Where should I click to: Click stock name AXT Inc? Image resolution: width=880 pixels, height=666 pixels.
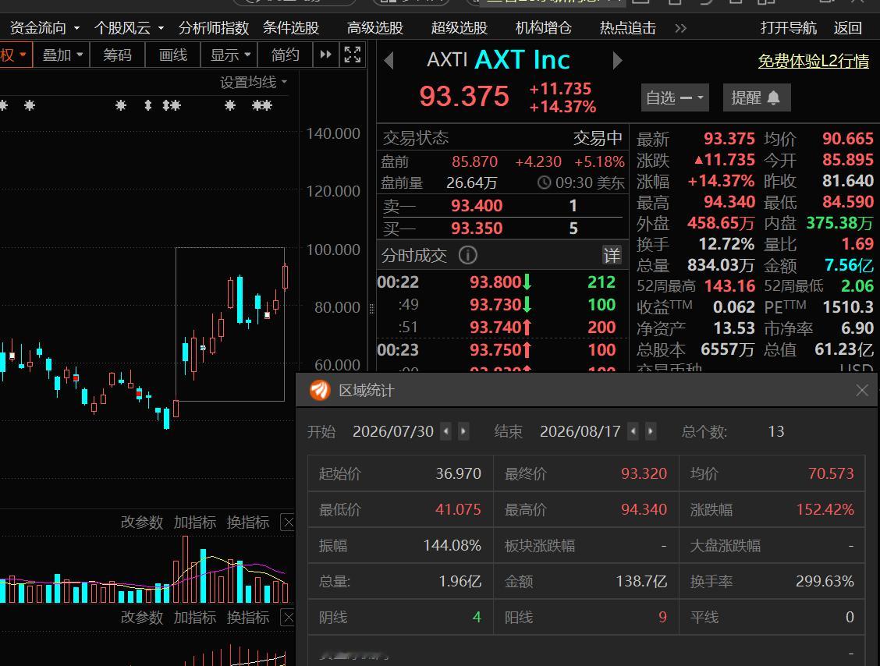pyautogui.click(x=522, y=59)
